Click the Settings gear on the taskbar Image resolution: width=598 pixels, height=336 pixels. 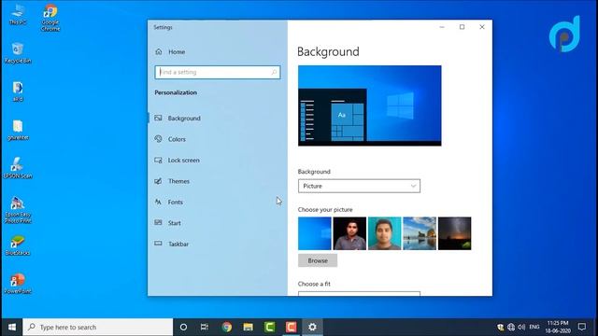tap(312, 327)
